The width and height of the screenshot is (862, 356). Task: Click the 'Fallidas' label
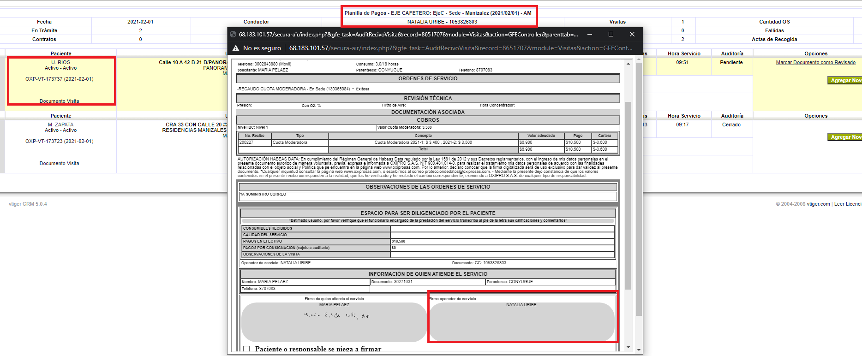point(774,30)
